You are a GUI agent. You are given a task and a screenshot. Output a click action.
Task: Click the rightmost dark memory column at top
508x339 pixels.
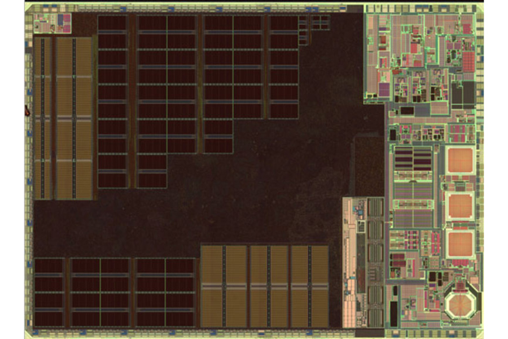point(283,67)
